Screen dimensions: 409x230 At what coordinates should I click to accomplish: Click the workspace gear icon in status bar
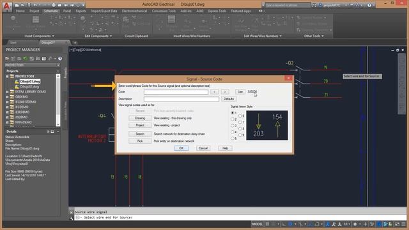click(x=355, y=224)
